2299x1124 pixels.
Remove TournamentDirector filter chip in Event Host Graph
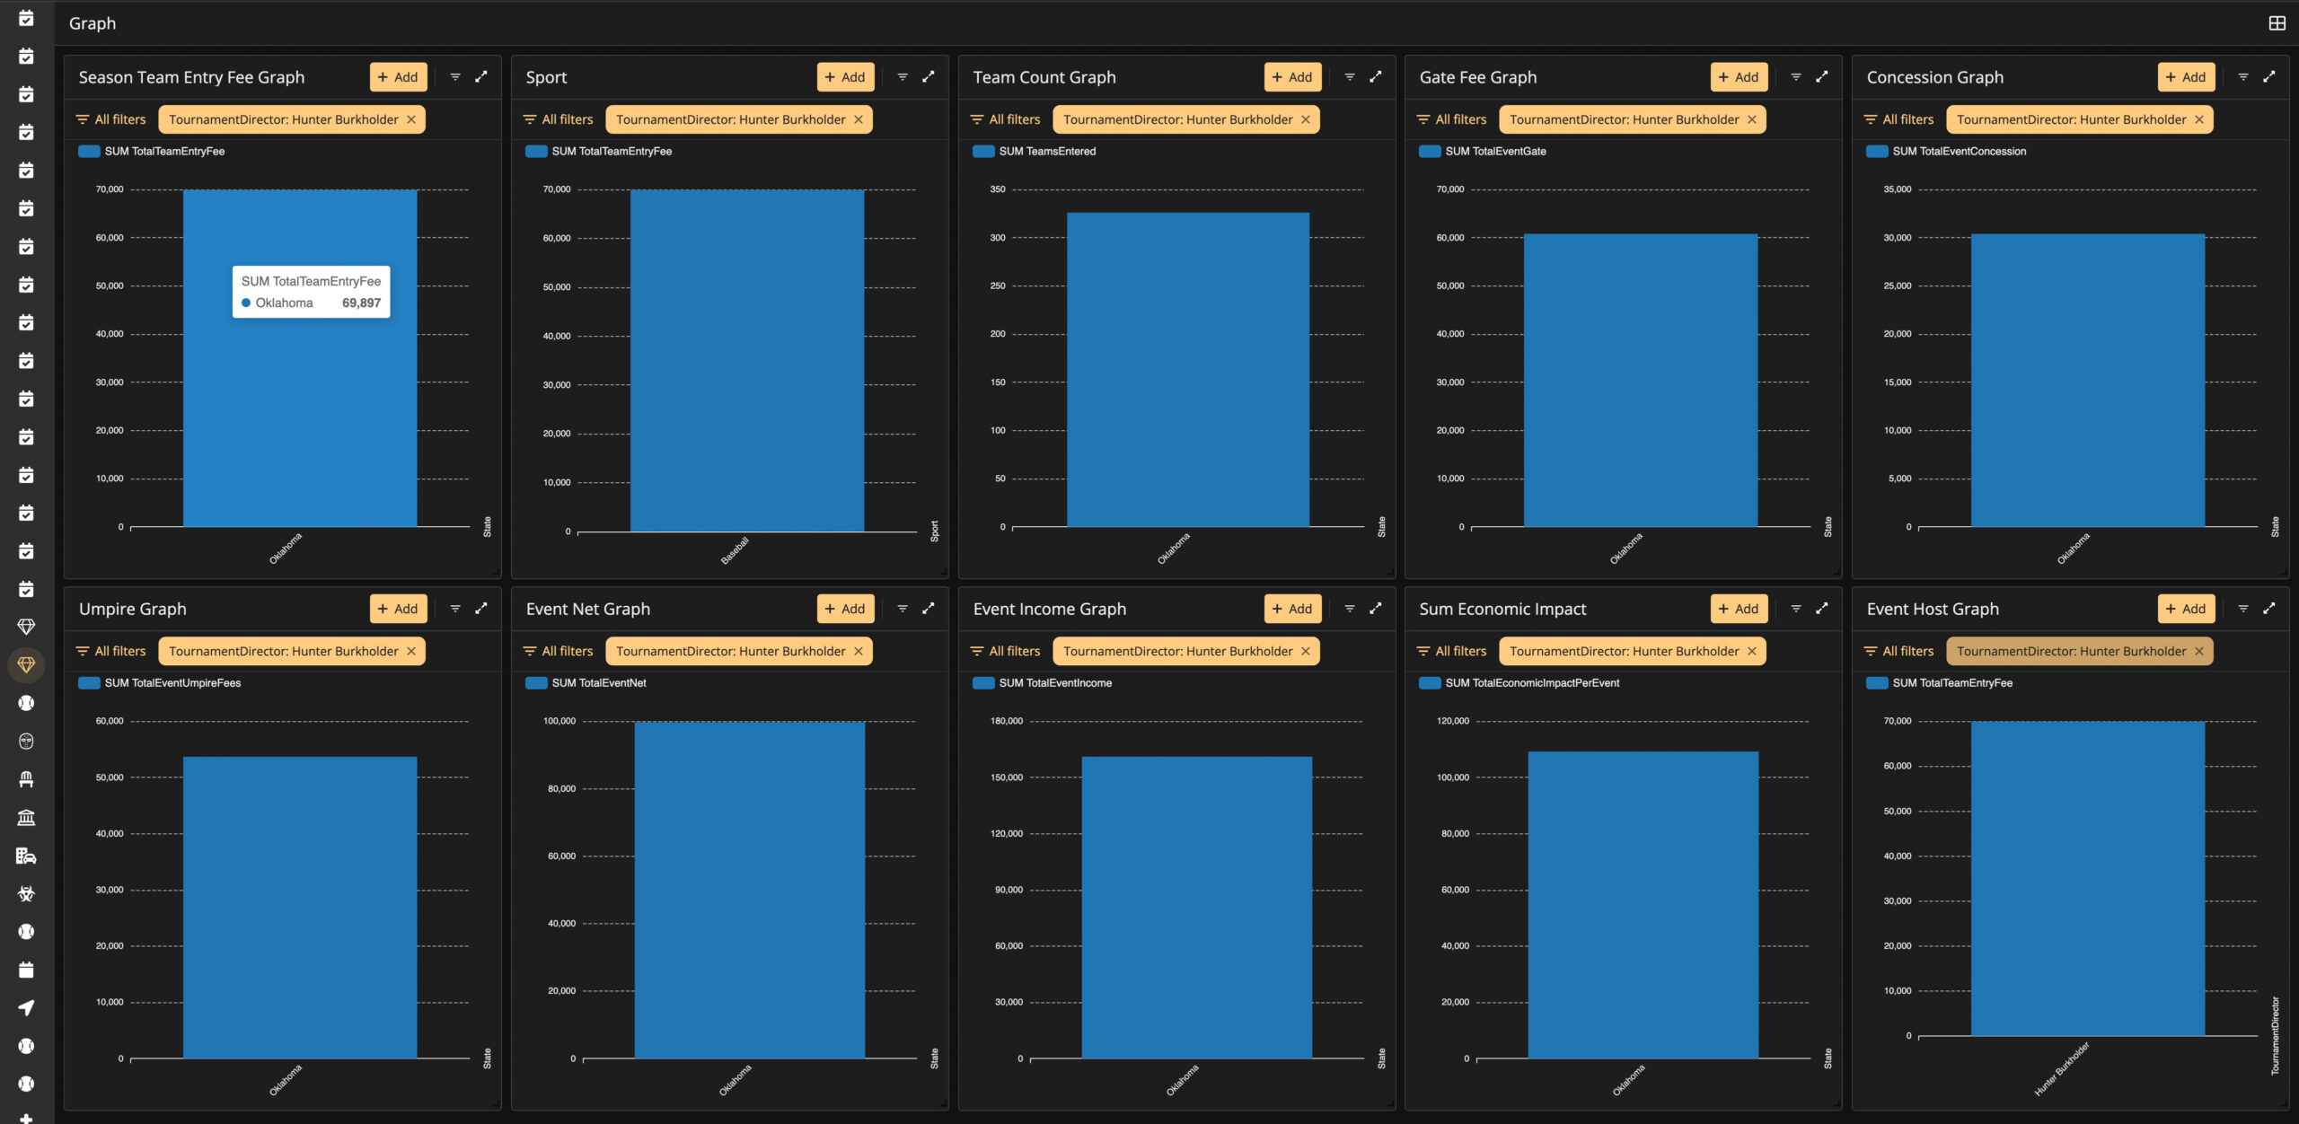tap(2199, 651)
